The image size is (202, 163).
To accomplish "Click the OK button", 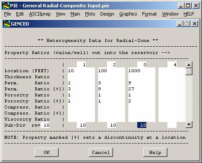I will pos(47,152).
